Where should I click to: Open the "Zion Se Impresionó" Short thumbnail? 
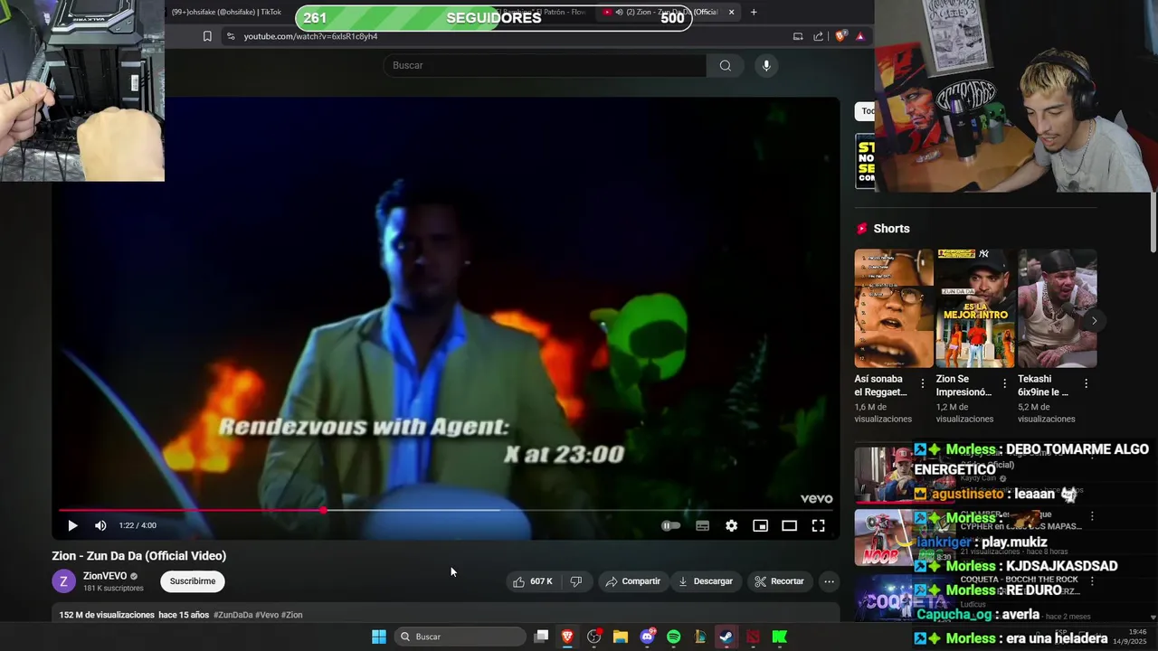pos(975,308)
